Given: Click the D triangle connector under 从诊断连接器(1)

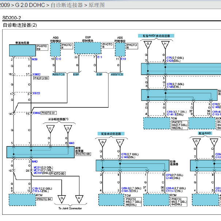Looking at the screenshot, I should (x=68, y=129).
